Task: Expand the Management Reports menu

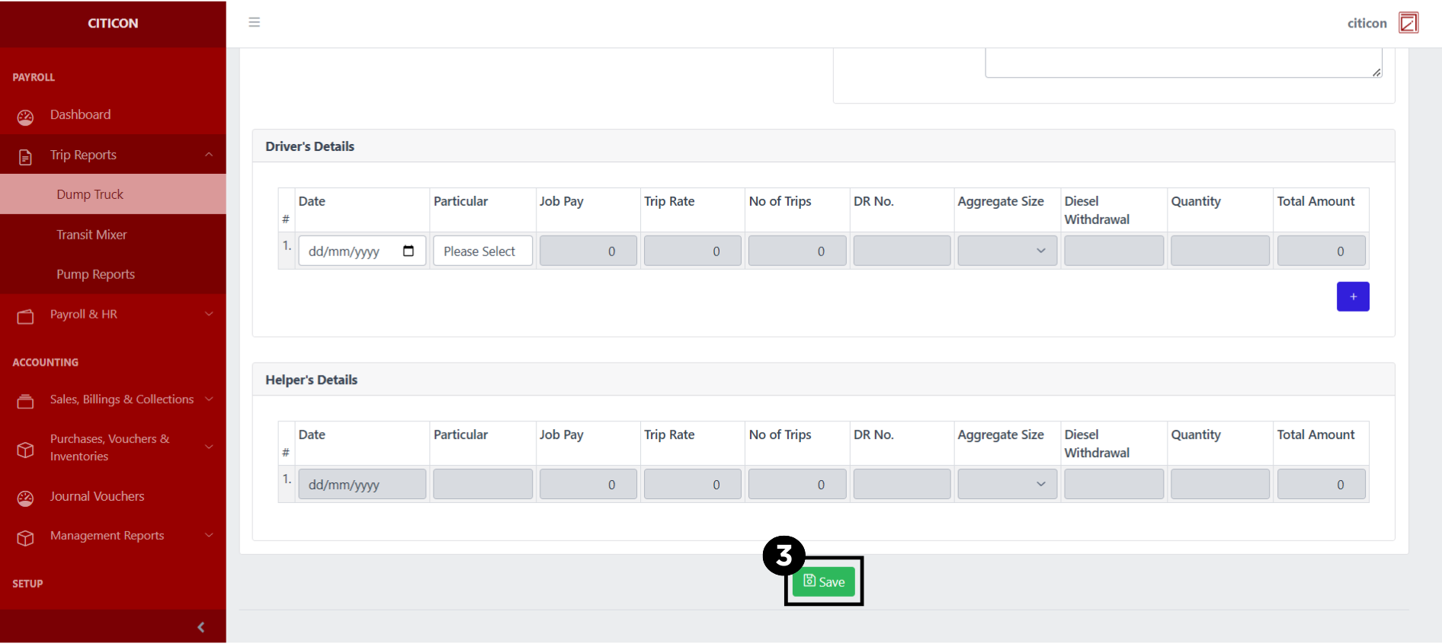Action: tap(208, 536)
